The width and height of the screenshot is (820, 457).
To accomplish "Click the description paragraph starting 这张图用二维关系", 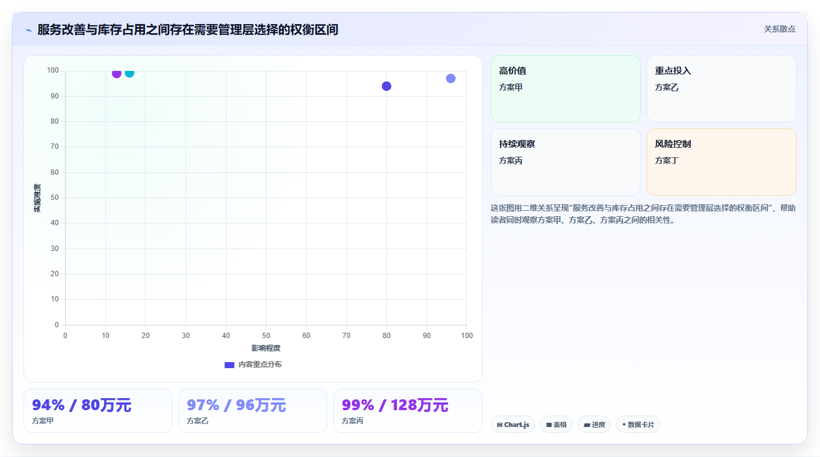I will 643,214.
